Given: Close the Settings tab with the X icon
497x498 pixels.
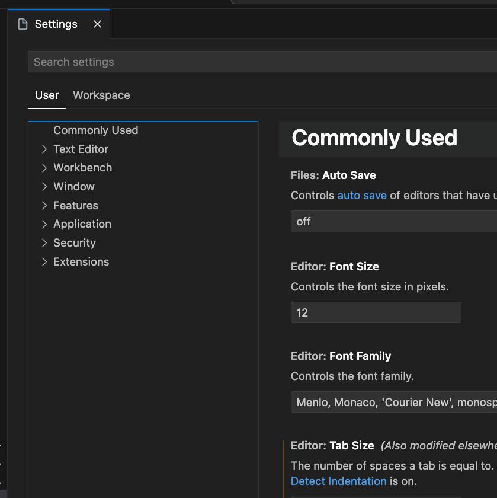Looking at the screenshot, I should (x=98, y=24).
